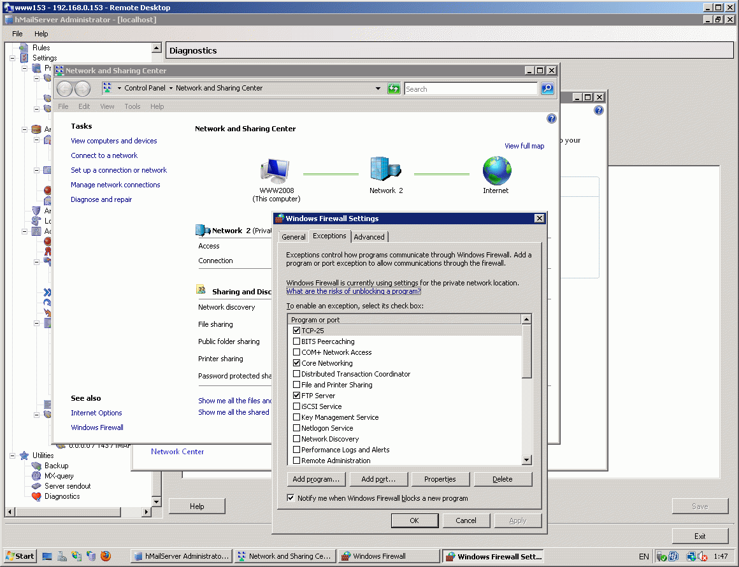
Task: Select the MX-query icon under Utilities
Action: coord(36,476)
